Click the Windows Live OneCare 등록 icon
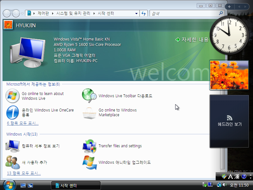Screen dimensions: 253x190 tap(12, 113)
